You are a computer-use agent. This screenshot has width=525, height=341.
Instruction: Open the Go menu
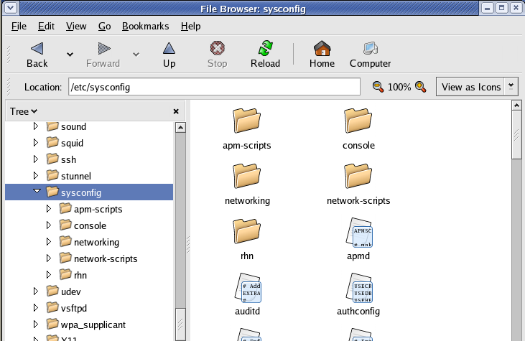(104, 26)
